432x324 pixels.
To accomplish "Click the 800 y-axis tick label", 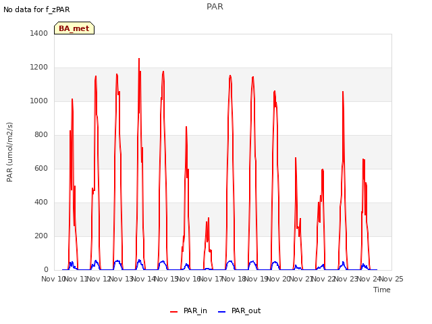I will (41, 135).
